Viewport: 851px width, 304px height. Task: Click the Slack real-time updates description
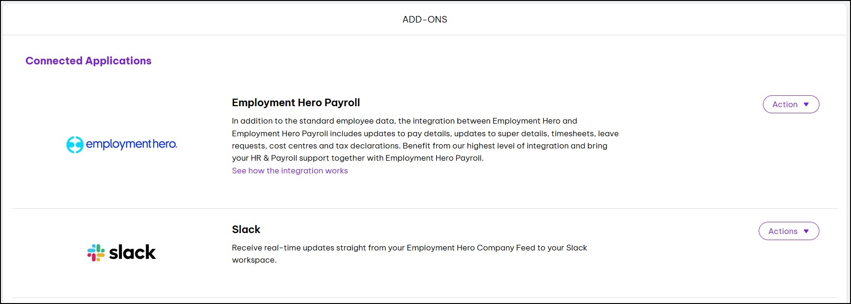[x=409, y=248]
